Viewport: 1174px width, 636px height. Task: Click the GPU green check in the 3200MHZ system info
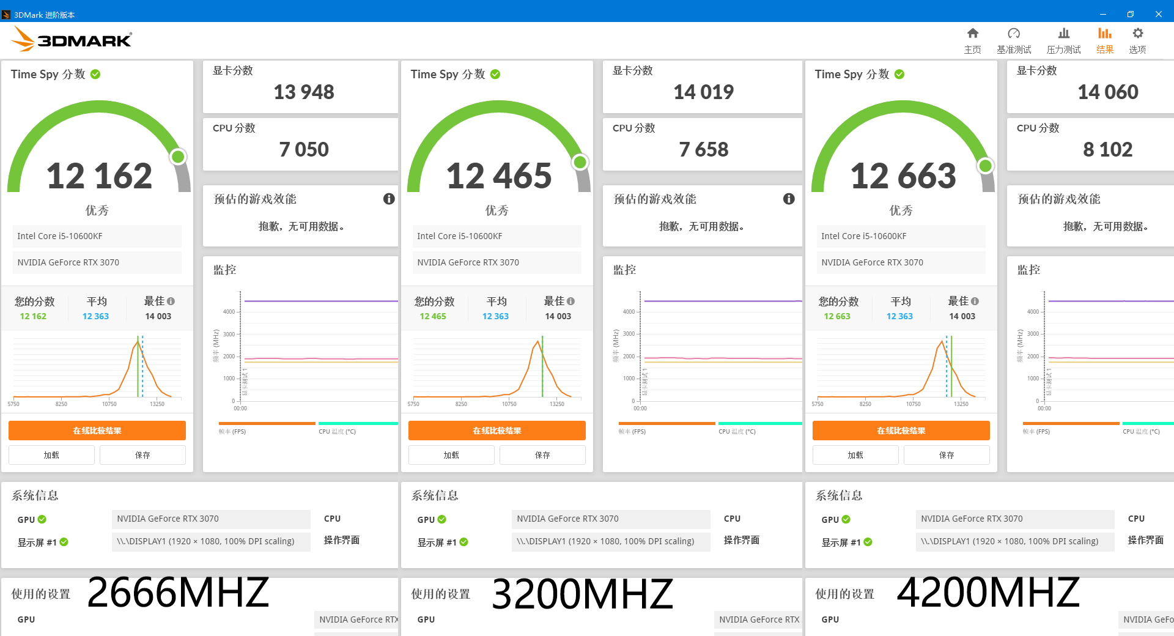(x=442, y=519)
